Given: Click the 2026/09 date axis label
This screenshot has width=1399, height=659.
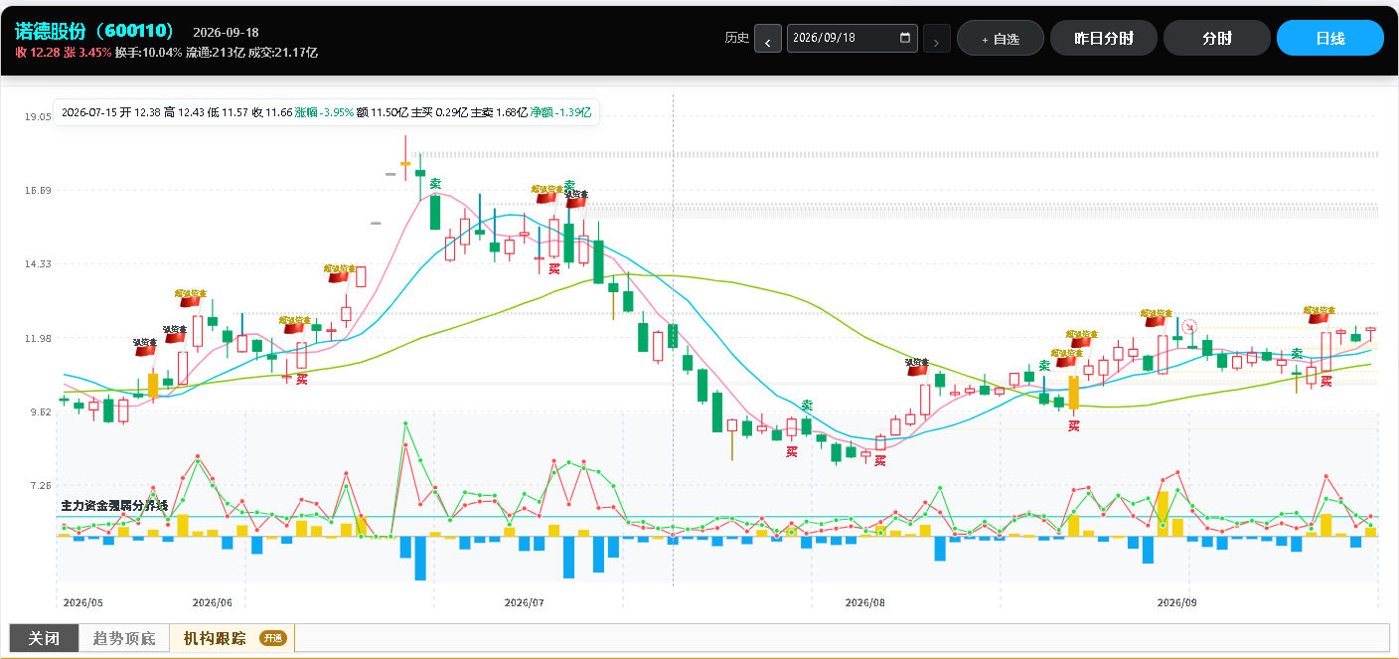Looking at the screenshot, I should tap(1178, 602).
